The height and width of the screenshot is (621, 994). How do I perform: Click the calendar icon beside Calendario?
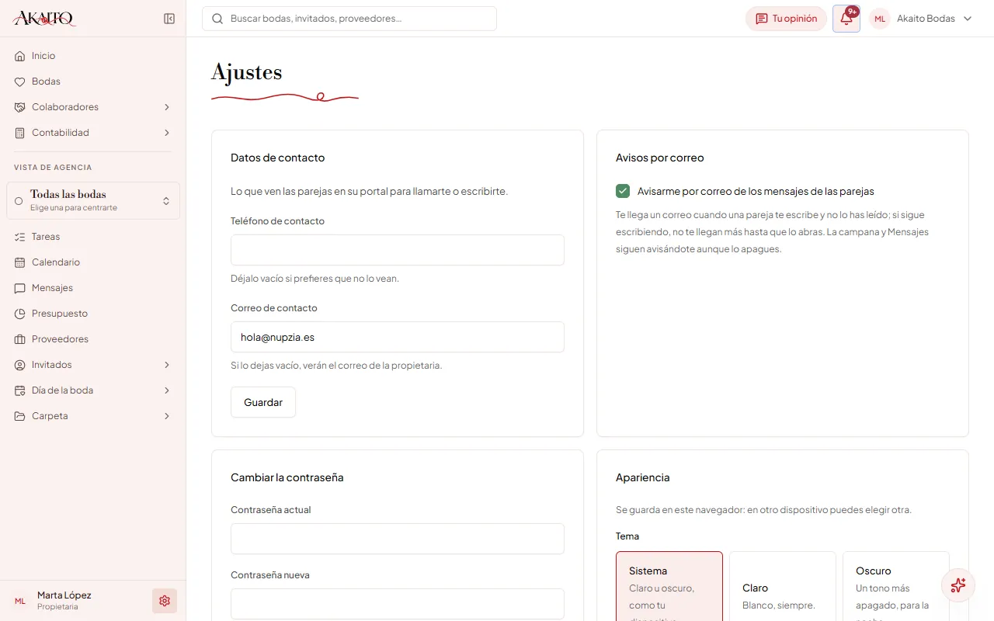tap(20, 262)
